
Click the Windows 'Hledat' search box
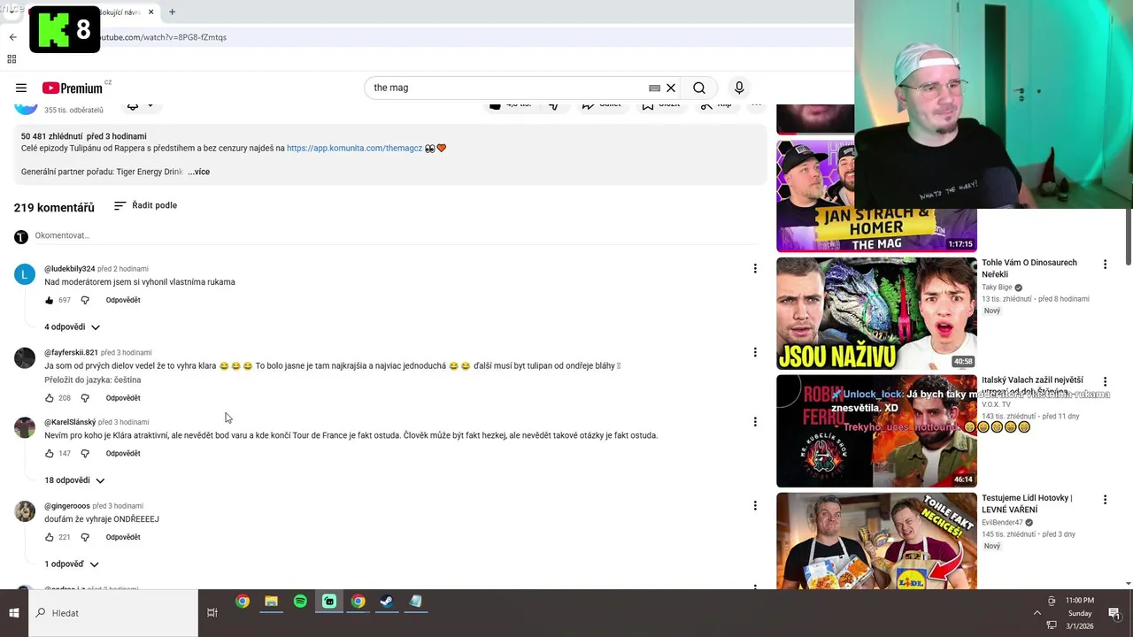(113, 613)
